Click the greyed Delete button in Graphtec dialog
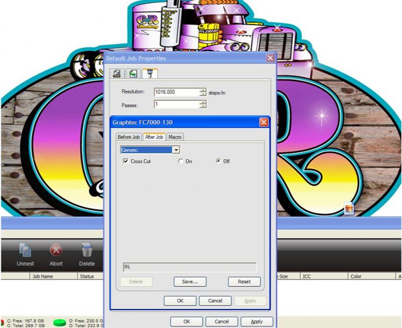This screenshot has height=328, width=402. [136, 282]
